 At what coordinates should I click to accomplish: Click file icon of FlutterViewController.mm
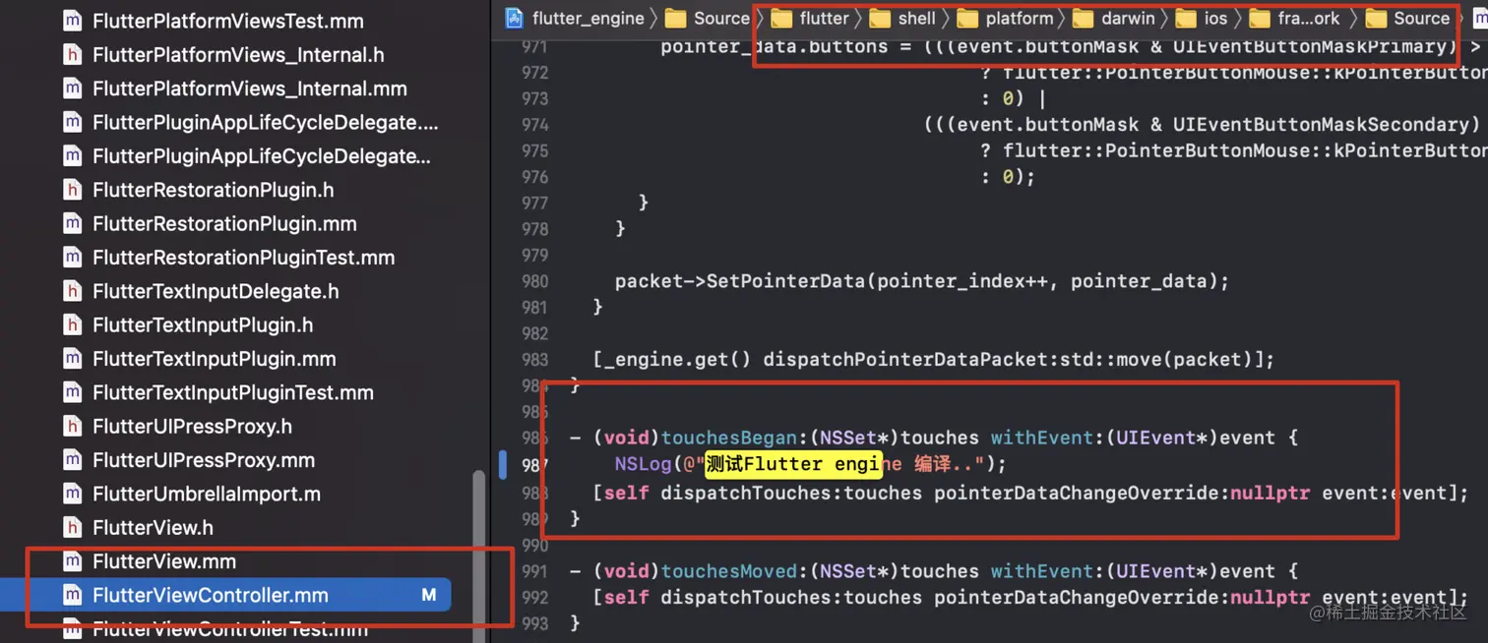[72, 595]
